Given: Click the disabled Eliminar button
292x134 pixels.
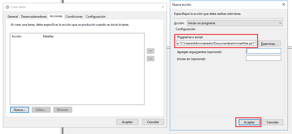Looking at the screenshot, I should pos(63,110).
